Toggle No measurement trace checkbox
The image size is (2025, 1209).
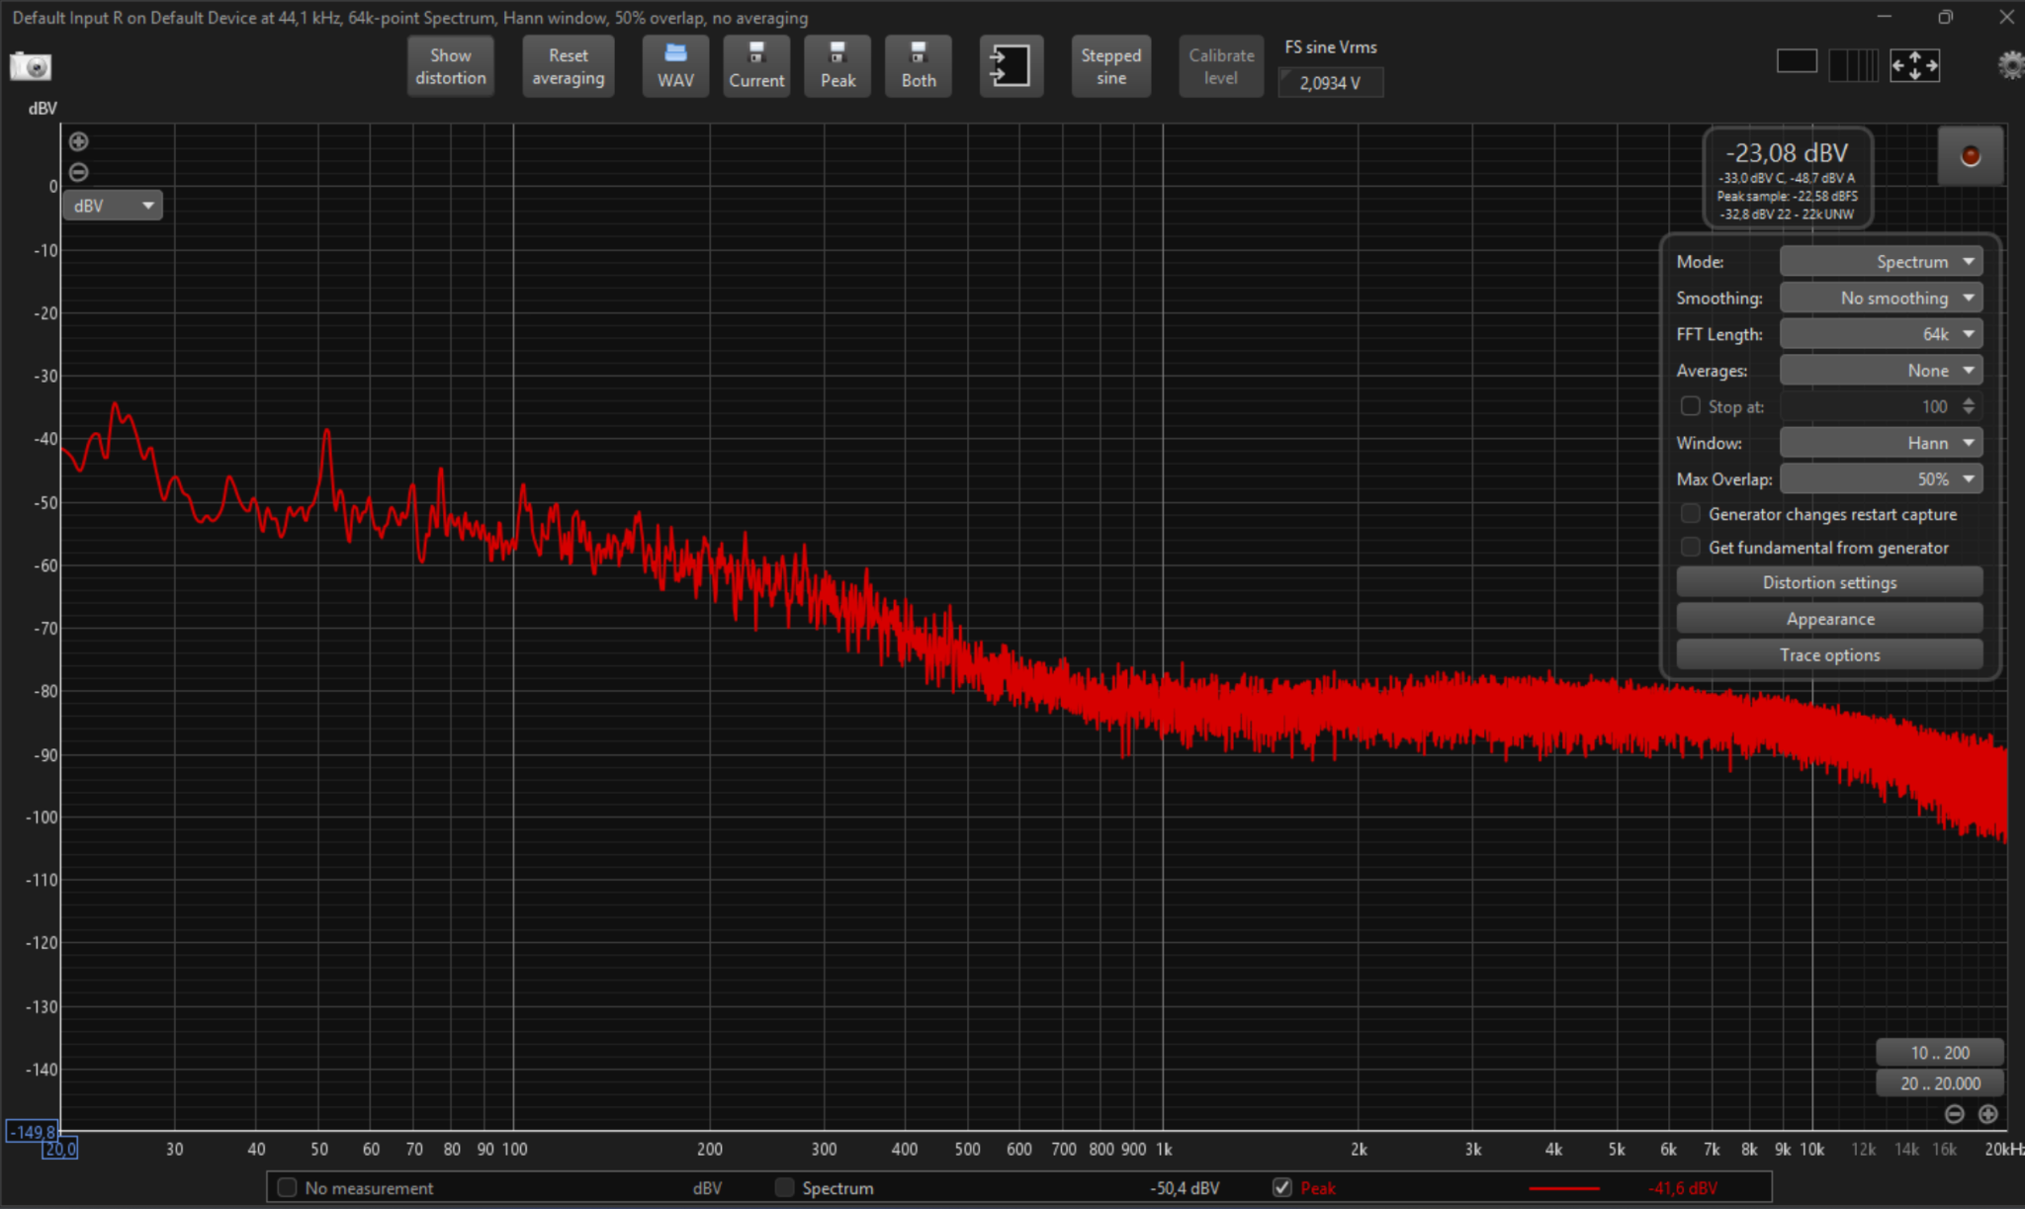coord(287,1187)
